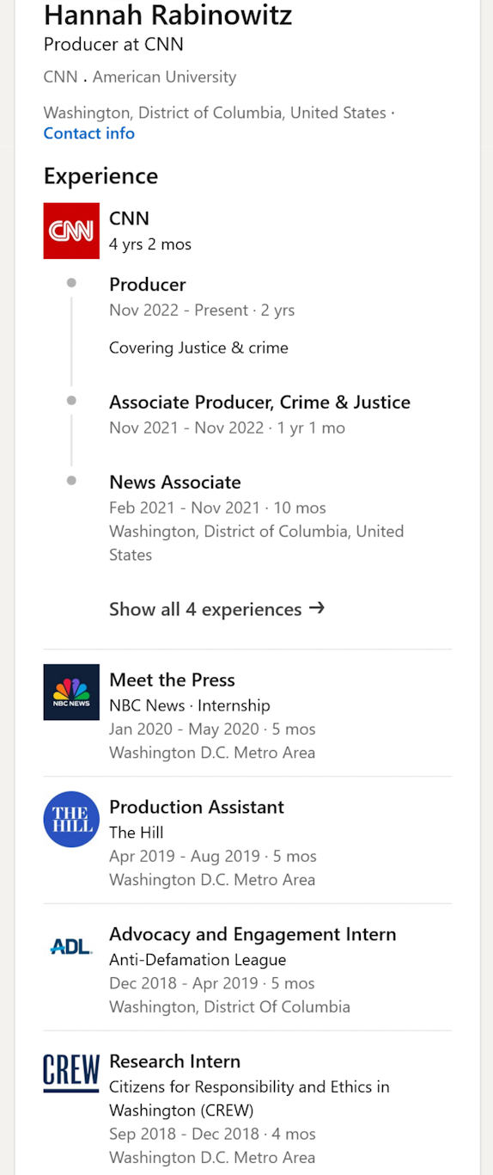Select the Hannah Rabinowitz profile name

pos(168,15)
